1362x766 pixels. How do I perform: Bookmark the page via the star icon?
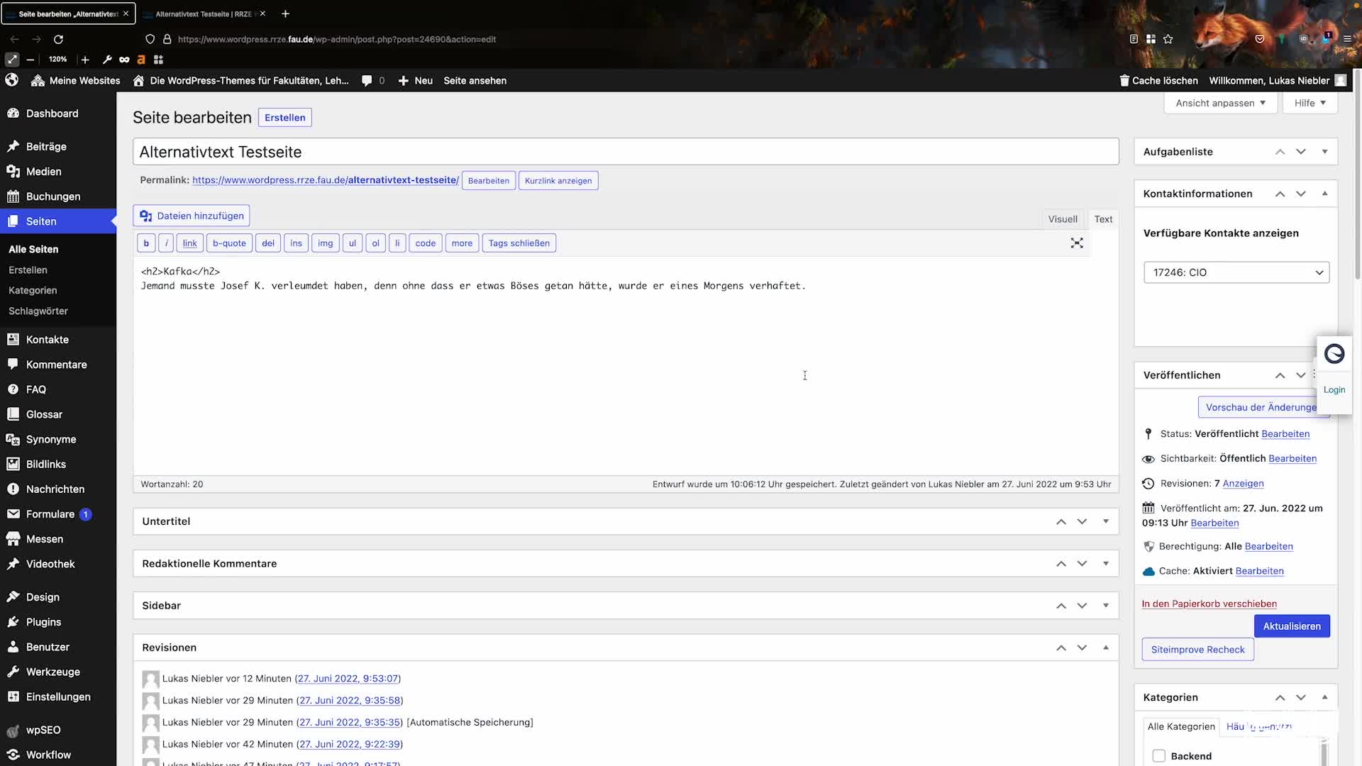(x=1169, y=39)
